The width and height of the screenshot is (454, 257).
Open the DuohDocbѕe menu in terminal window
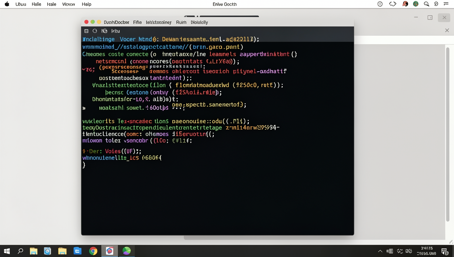point(116,22)
